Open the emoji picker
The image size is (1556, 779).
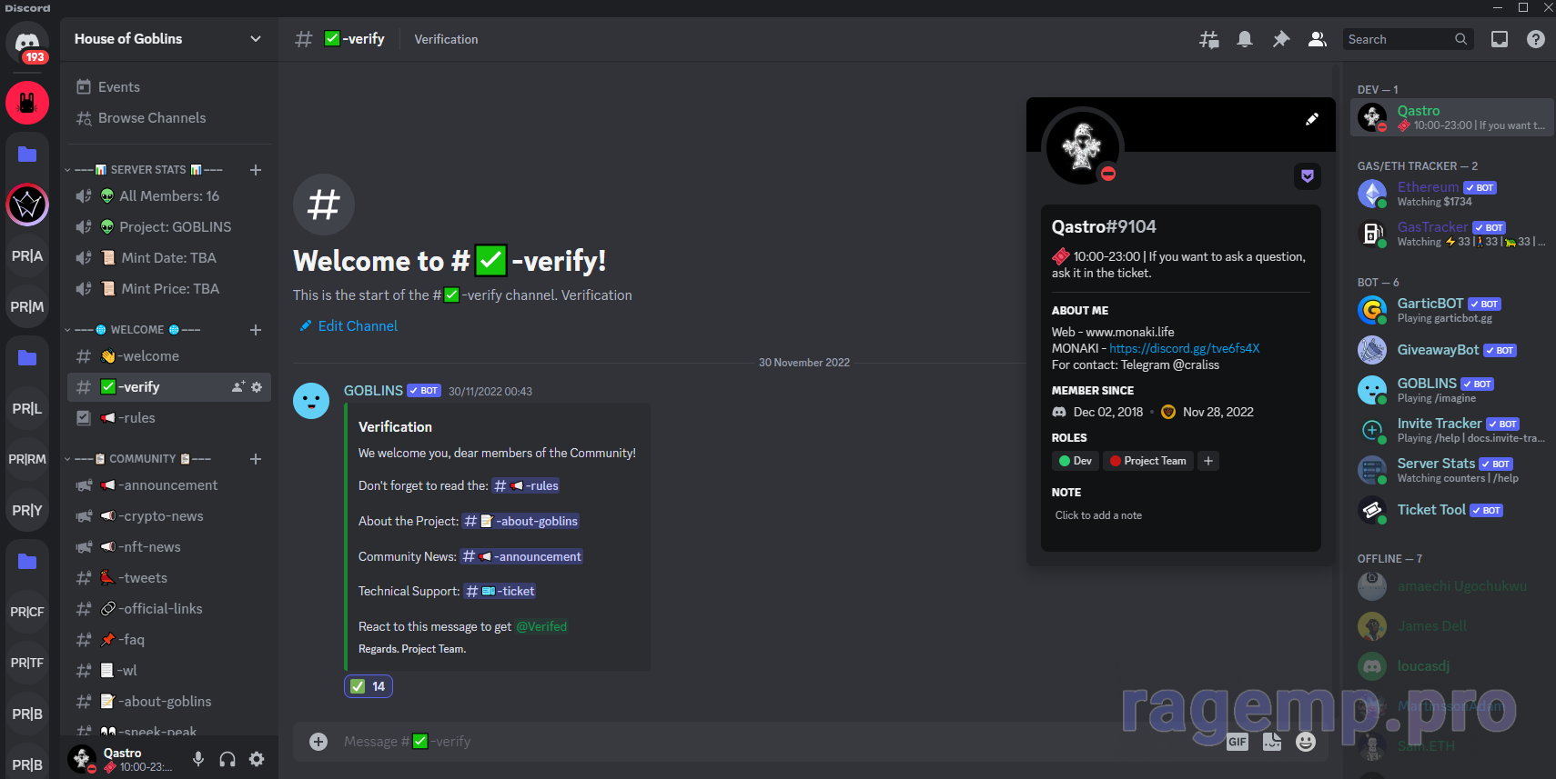click(1306, 742)
